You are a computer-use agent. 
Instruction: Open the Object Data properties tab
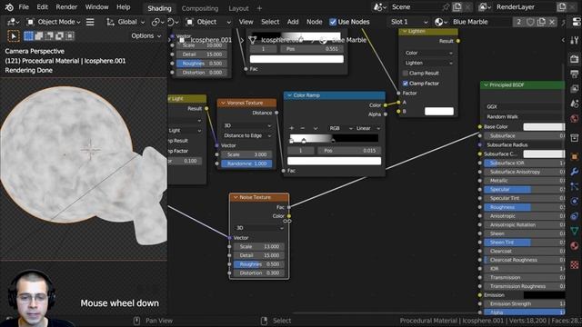click(574, 231)
